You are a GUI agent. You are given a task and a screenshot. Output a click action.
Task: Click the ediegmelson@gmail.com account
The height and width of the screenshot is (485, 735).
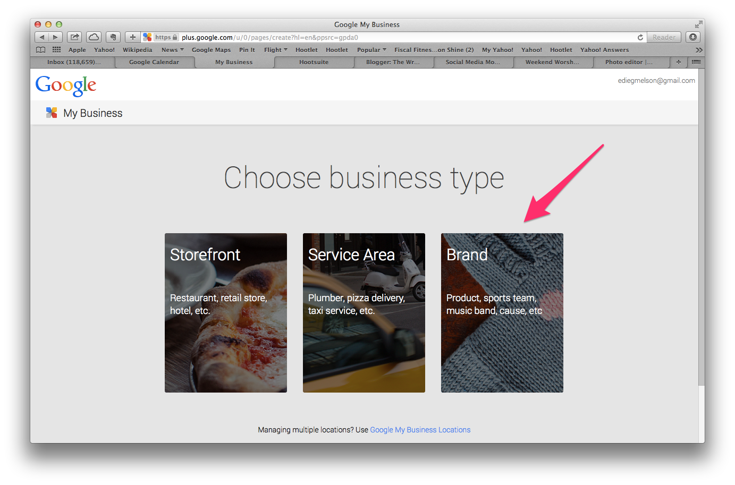pyautogui.click(x=656, y=81)
